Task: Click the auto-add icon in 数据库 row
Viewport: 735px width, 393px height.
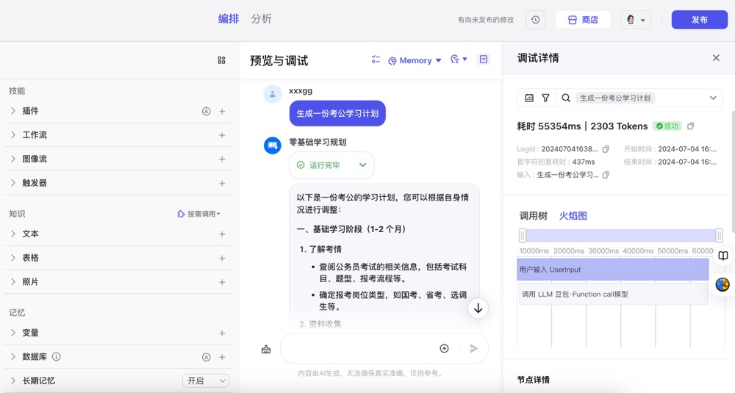Action: click(207, 357)
